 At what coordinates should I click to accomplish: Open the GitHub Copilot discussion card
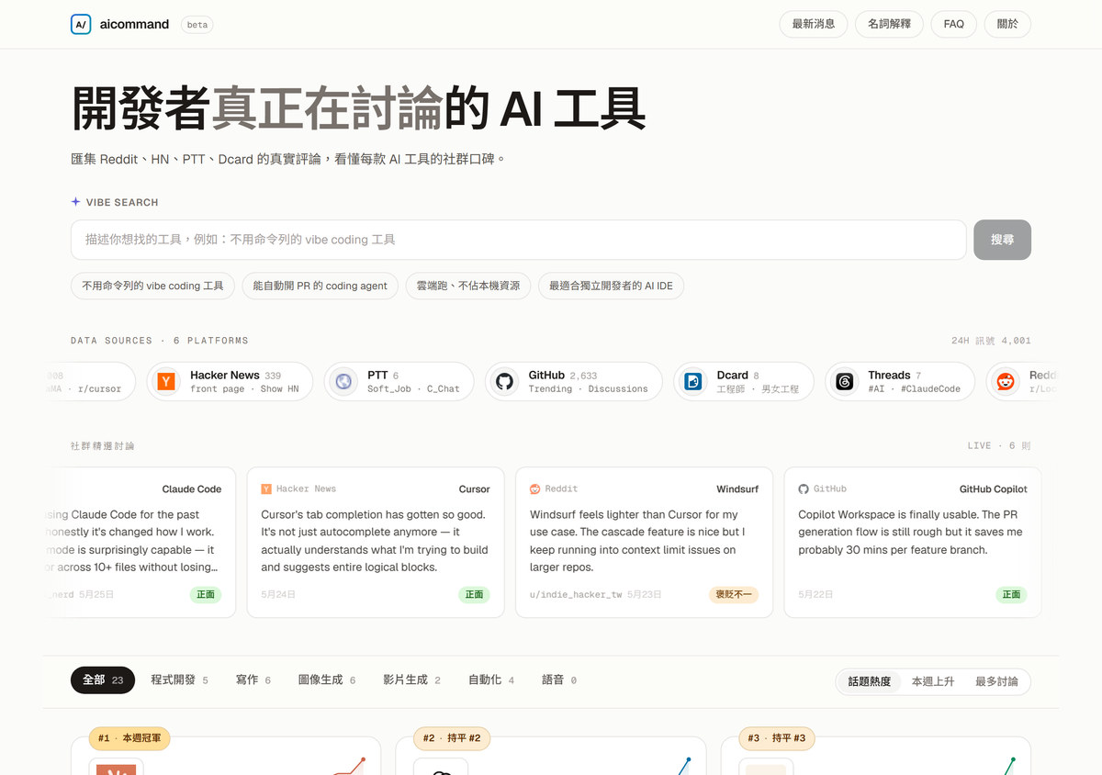[913, 543]
